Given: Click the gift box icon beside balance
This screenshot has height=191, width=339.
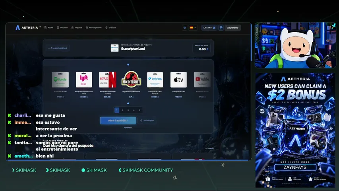Looking at the screenshot, I should click(221, 28).
